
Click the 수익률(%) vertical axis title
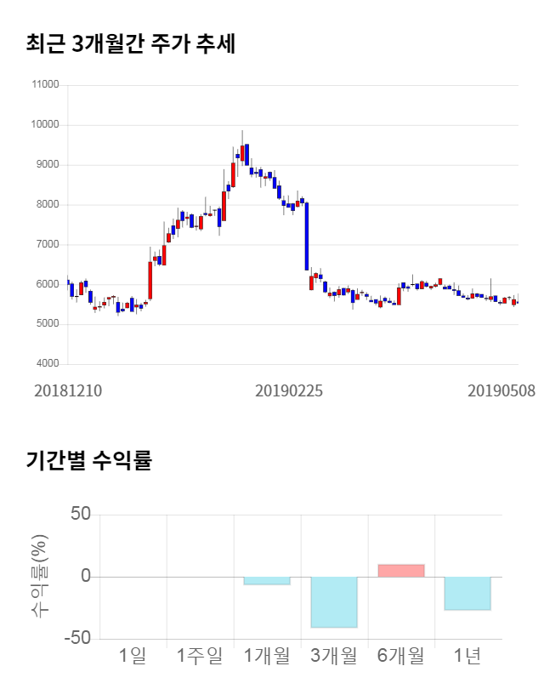point(40,576)
